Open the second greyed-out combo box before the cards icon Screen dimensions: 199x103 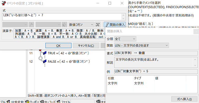click(48, 25)
